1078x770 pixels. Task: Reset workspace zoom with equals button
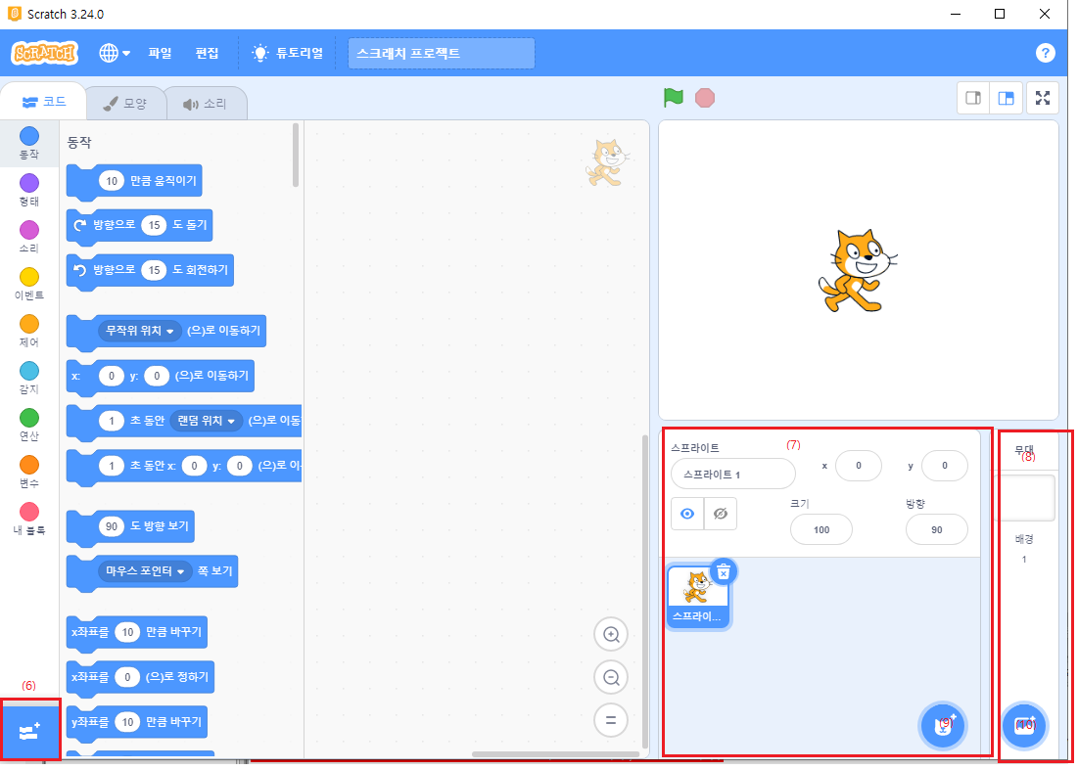(611, 720)
